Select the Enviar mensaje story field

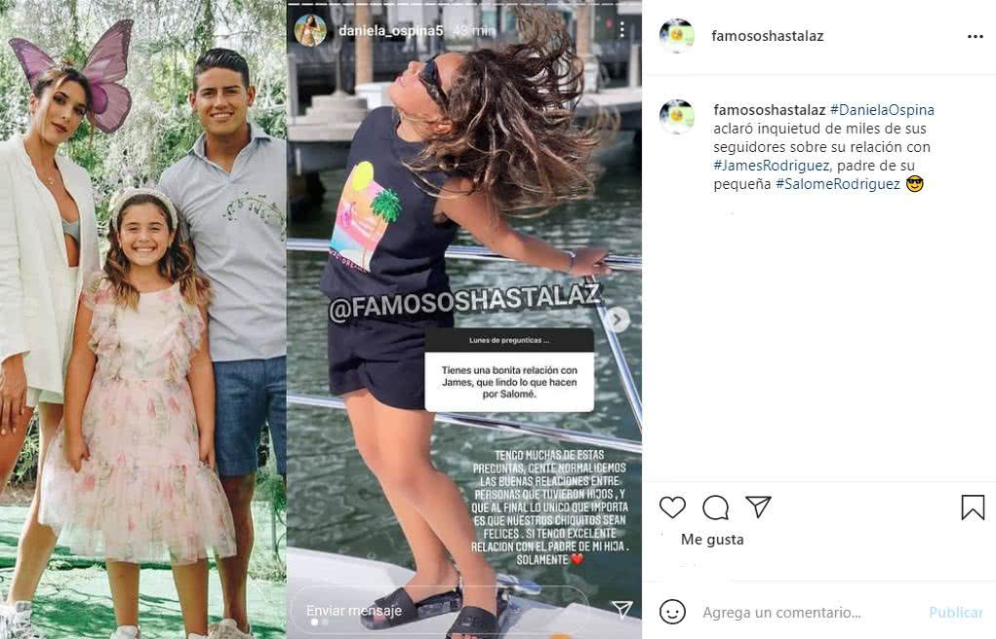click(438, 609)
